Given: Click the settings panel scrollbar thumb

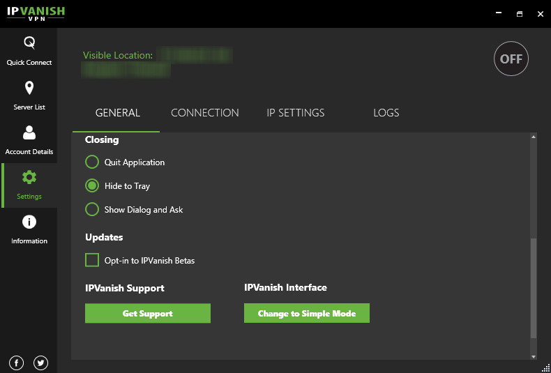Looking at the screenshot, I should tap(534, 288).
